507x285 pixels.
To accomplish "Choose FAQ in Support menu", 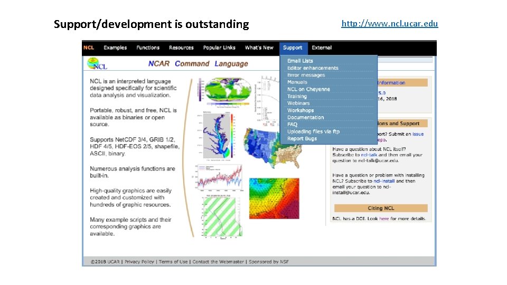I will point(292,125).
